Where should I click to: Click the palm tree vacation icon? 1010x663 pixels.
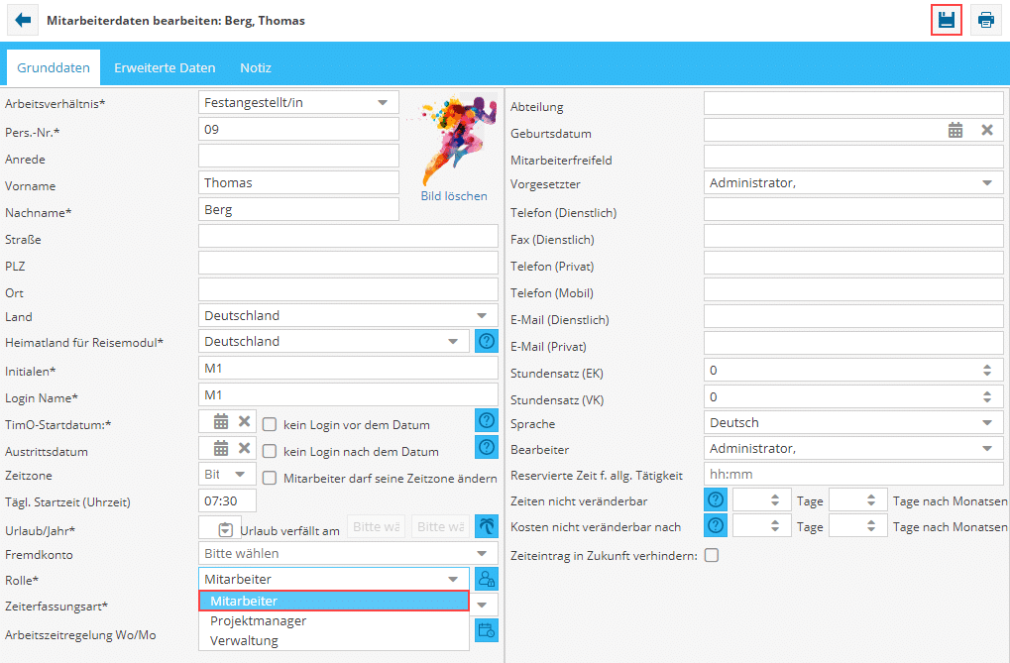coord(487,526)
